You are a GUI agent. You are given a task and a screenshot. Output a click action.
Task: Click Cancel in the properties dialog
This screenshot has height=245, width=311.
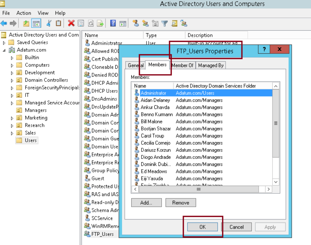point(236,227)
